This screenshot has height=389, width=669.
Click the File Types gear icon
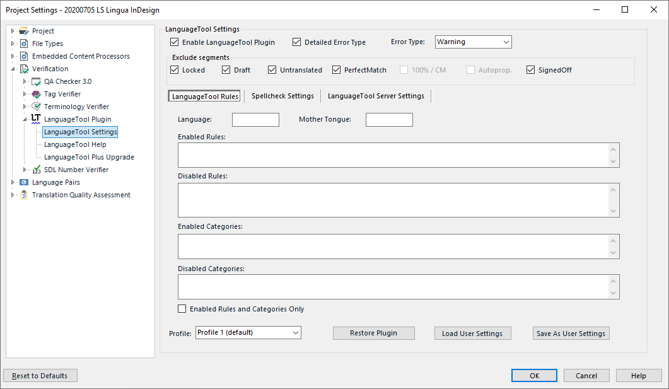click(x=24, y=44)
